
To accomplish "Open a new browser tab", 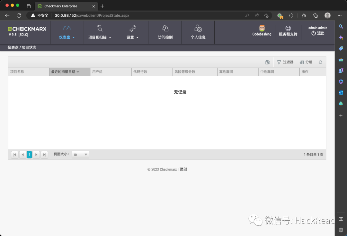I will 102,6.
